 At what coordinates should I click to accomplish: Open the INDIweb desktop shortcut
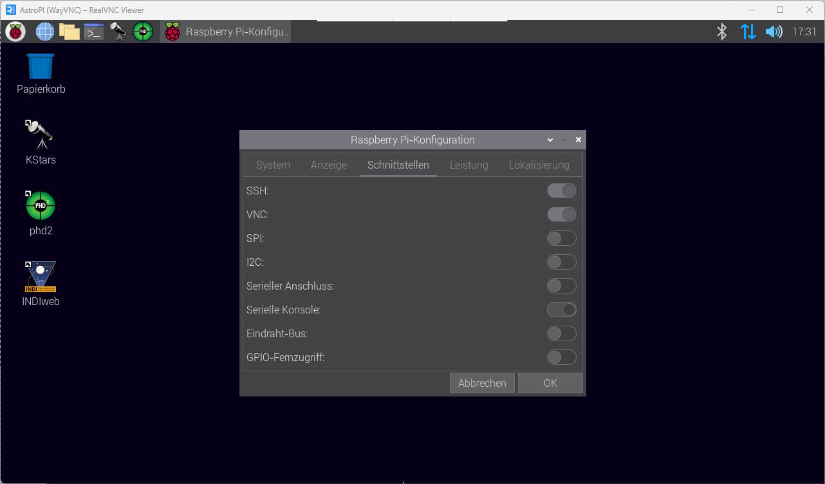click(x=41, y=283)
